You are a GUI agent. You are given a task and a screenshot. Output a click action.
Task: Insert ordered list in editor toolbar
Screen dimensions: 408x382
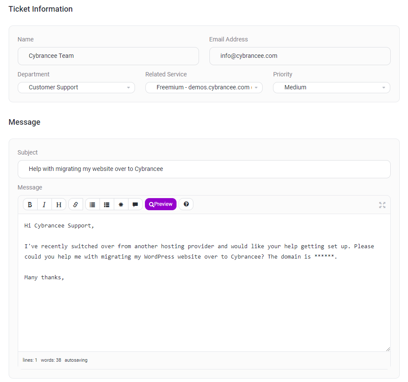(x=107, y=205)
